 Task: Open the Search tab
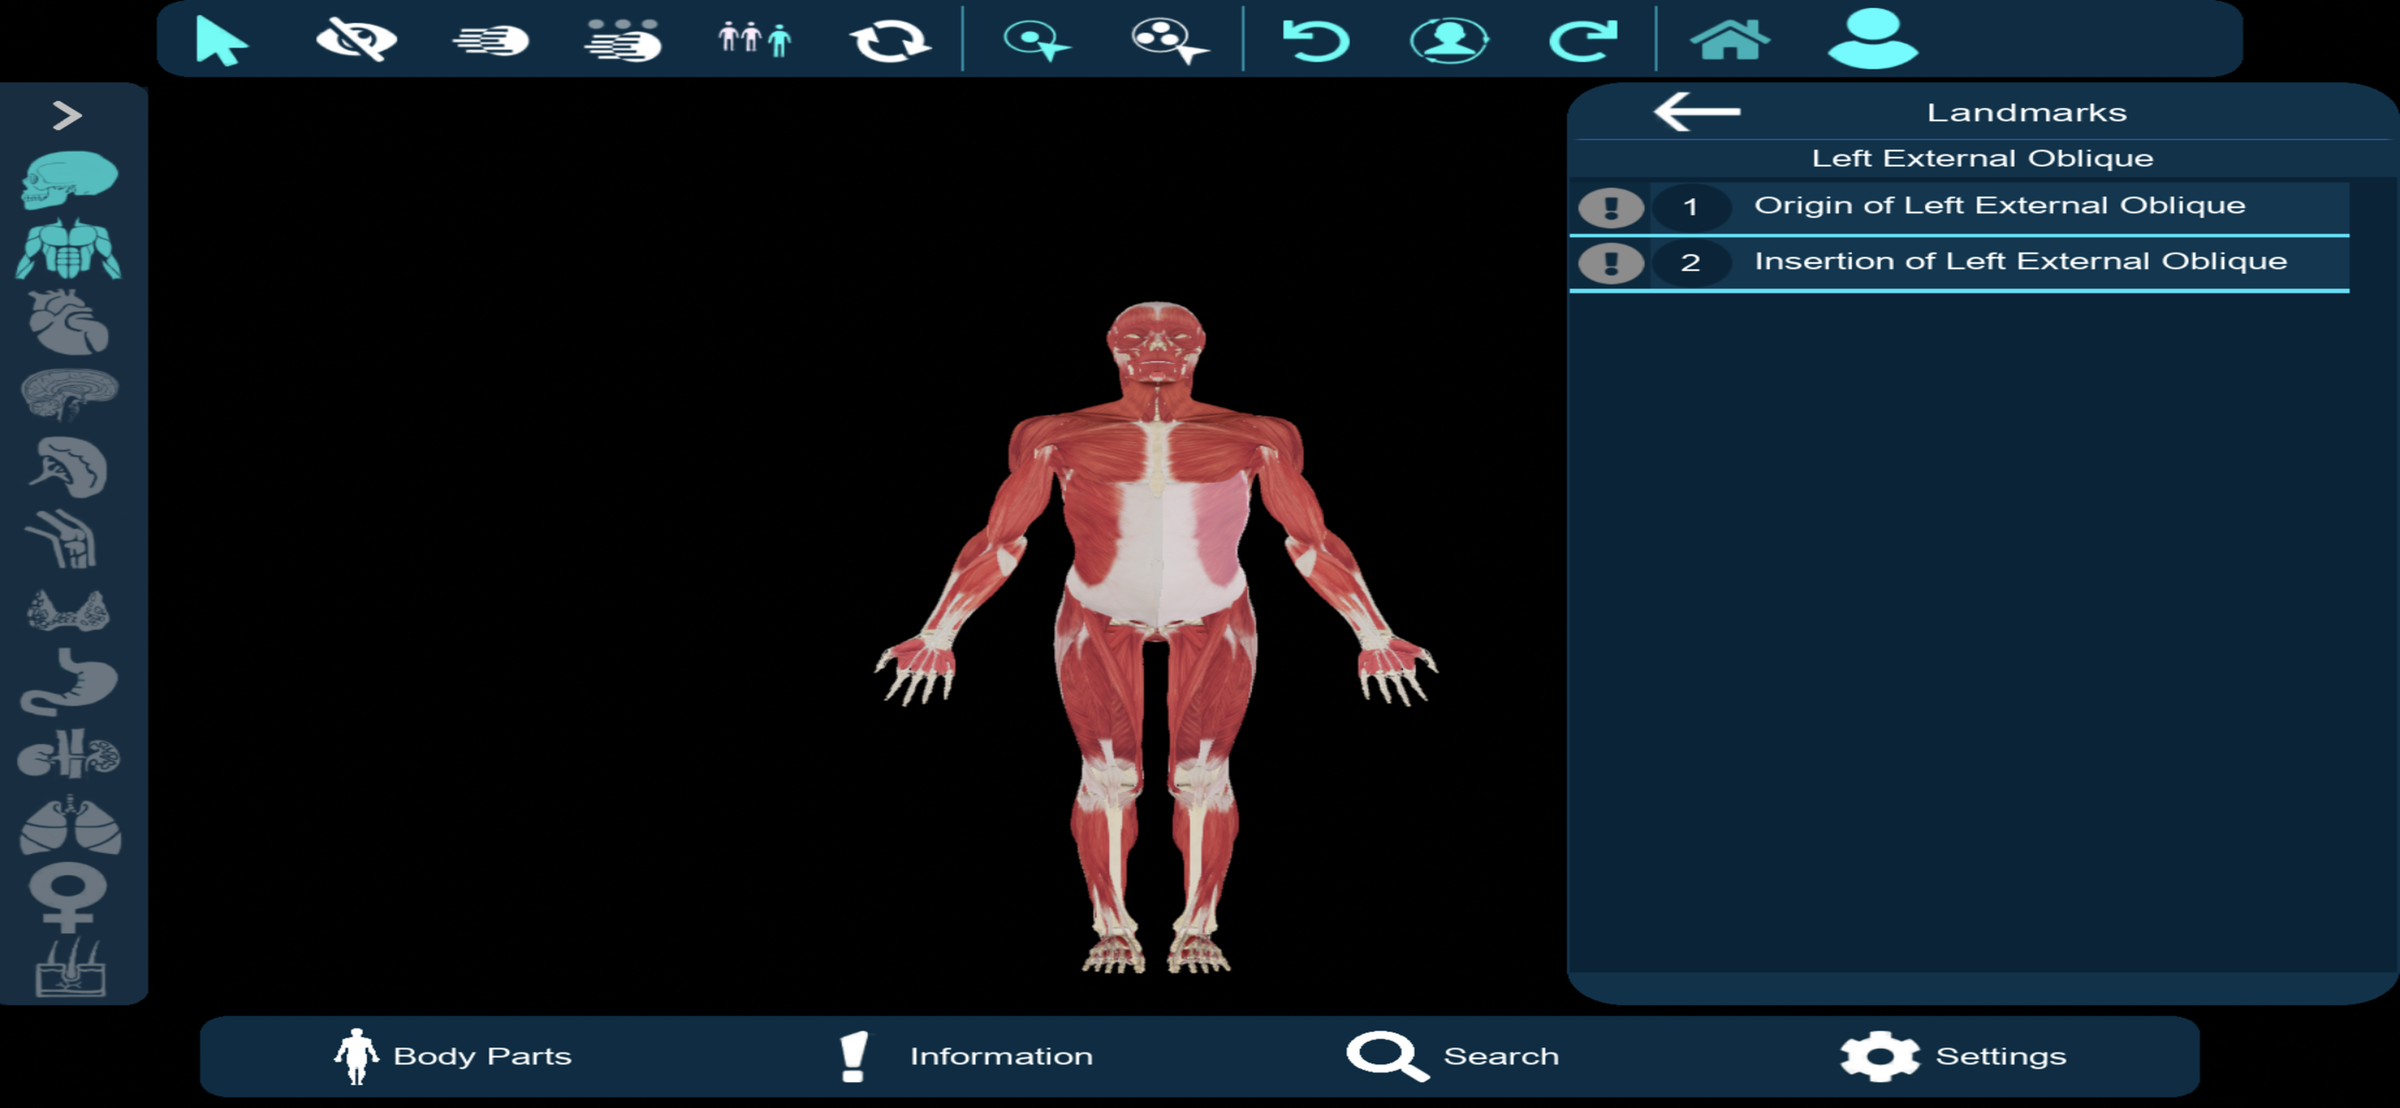(x=1454, y=1056)
